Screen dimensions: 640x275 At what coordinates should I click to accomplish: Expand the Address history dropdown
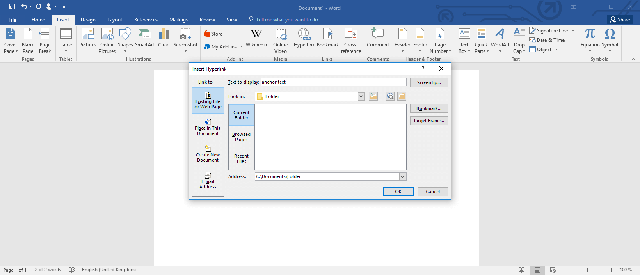tap(402, 176)
